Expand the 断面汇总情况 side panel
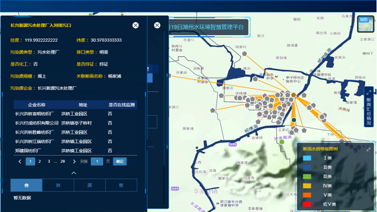The image size is (377, 212). [x=369, y=107]
